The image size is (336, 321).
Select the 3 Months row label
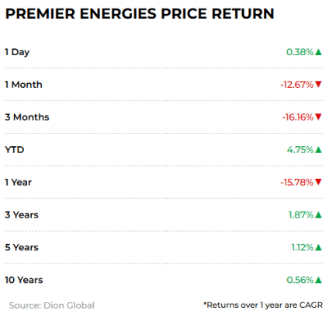click(27, 117)
